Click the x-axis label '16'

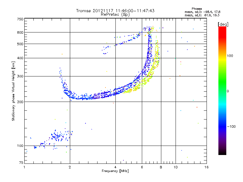[207, 167]
